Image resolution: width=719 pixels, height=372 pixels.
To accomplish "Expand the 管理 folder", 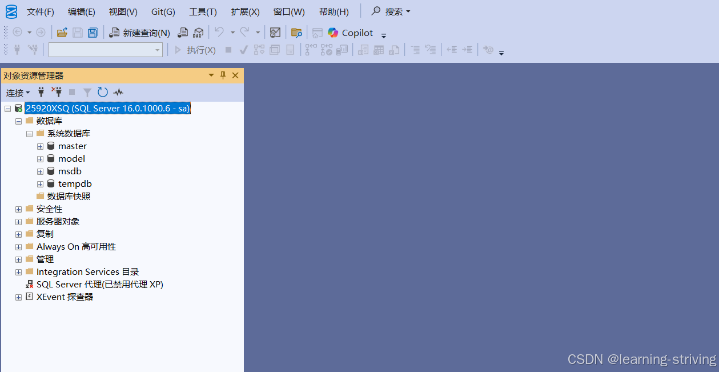I will (19, 259).
